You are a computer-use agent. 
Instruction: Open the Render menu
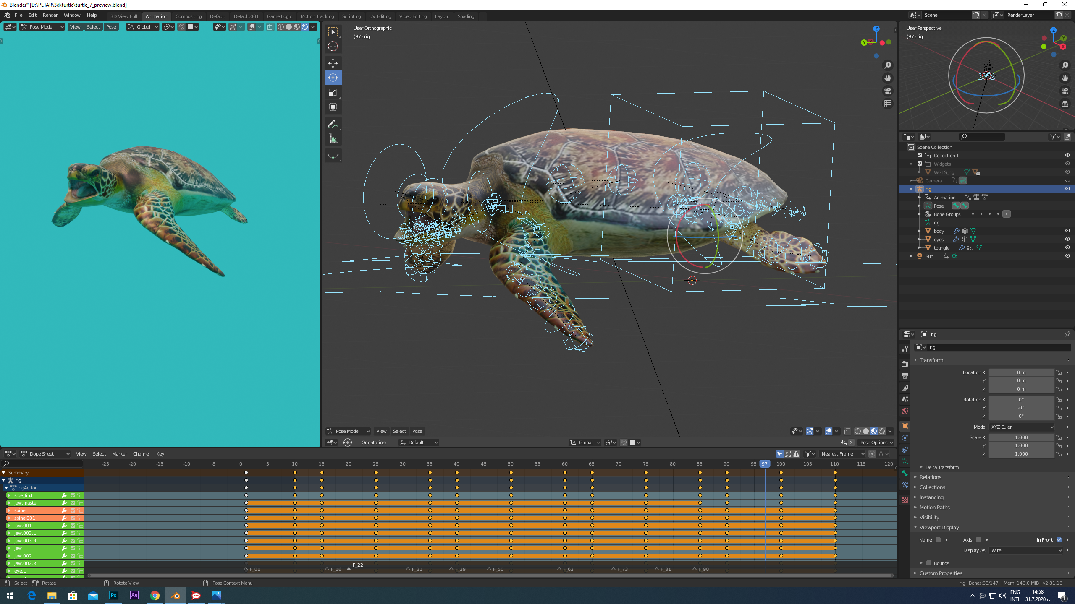pos(50,15)
